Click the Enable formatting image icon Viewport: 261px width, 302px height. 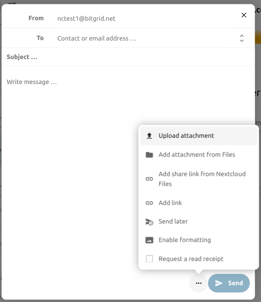click(x=149, y=240)
